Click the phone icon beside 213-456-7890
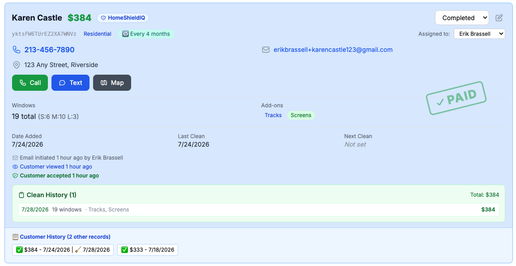The height and width of the screenshot is (266, 516). click(17, 50)
